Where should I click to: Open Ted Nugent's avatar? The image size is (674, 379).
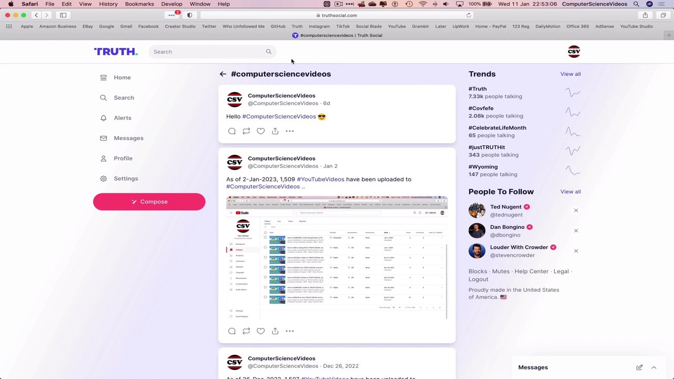click(477, 211)
